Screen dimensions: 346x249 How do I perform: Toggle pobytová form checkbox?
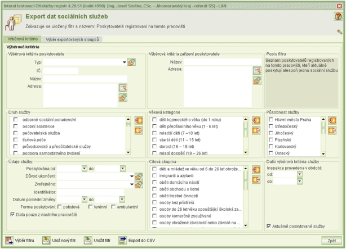click(60, 207)
